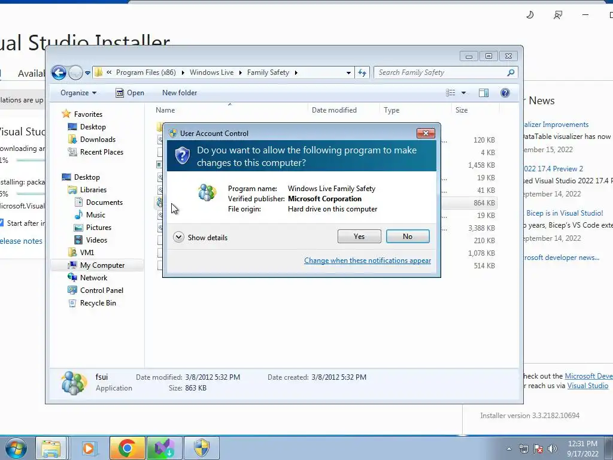
Task: Select Program Files (x86) in address breadcrumb
Action: click(x=146, y=72)
